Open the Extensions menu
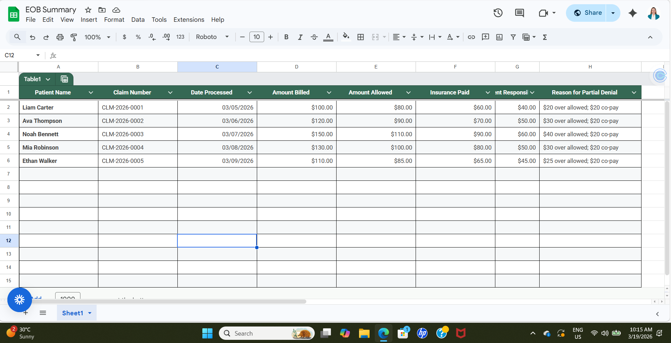 [189, 20]
